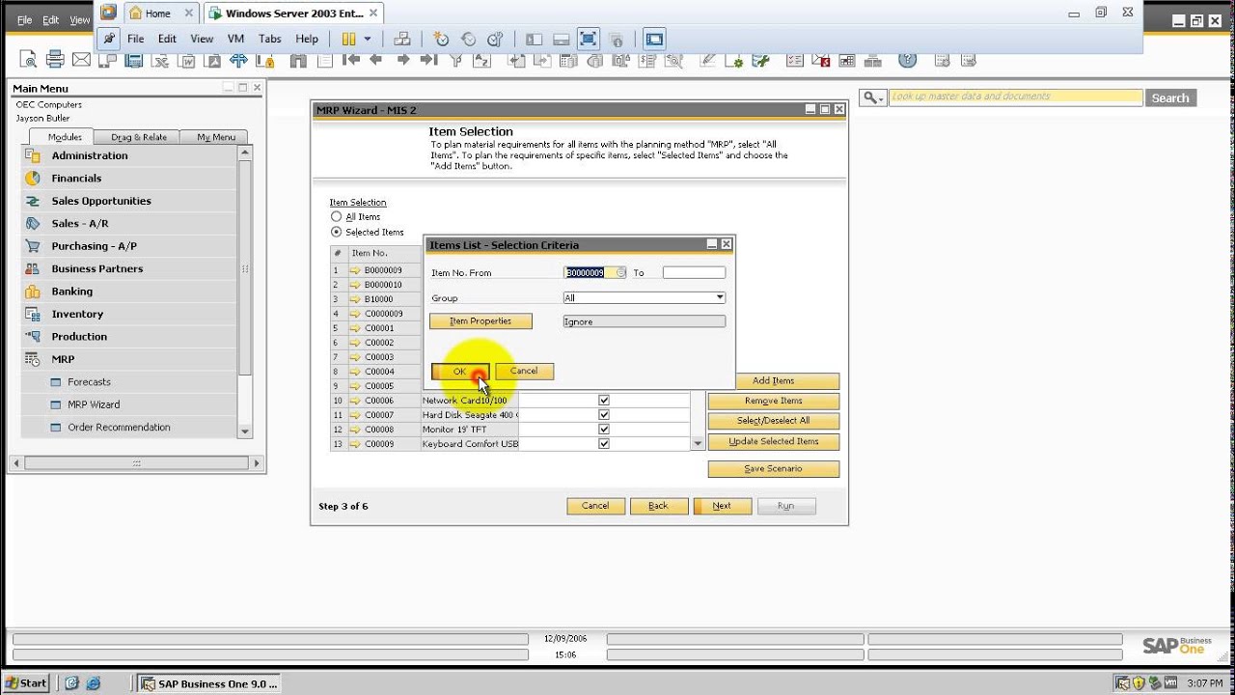The image size is (1235, 695).
Task: Open the Help question mark icon
Action: point(907,59)
